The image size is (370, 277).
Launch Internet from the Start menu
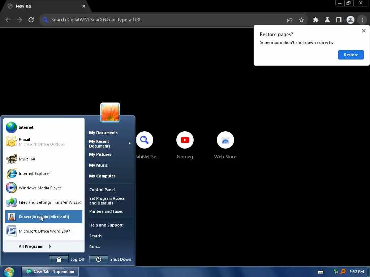coord(44,127)
